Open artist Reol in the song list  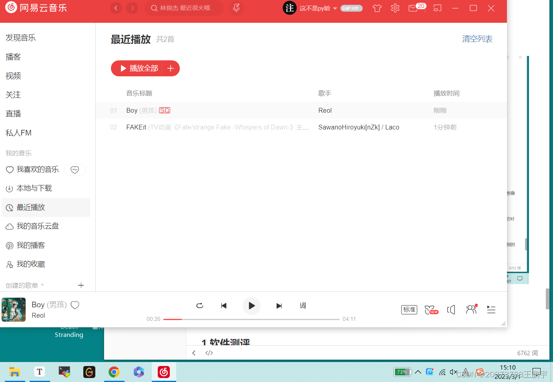point(325,110)
